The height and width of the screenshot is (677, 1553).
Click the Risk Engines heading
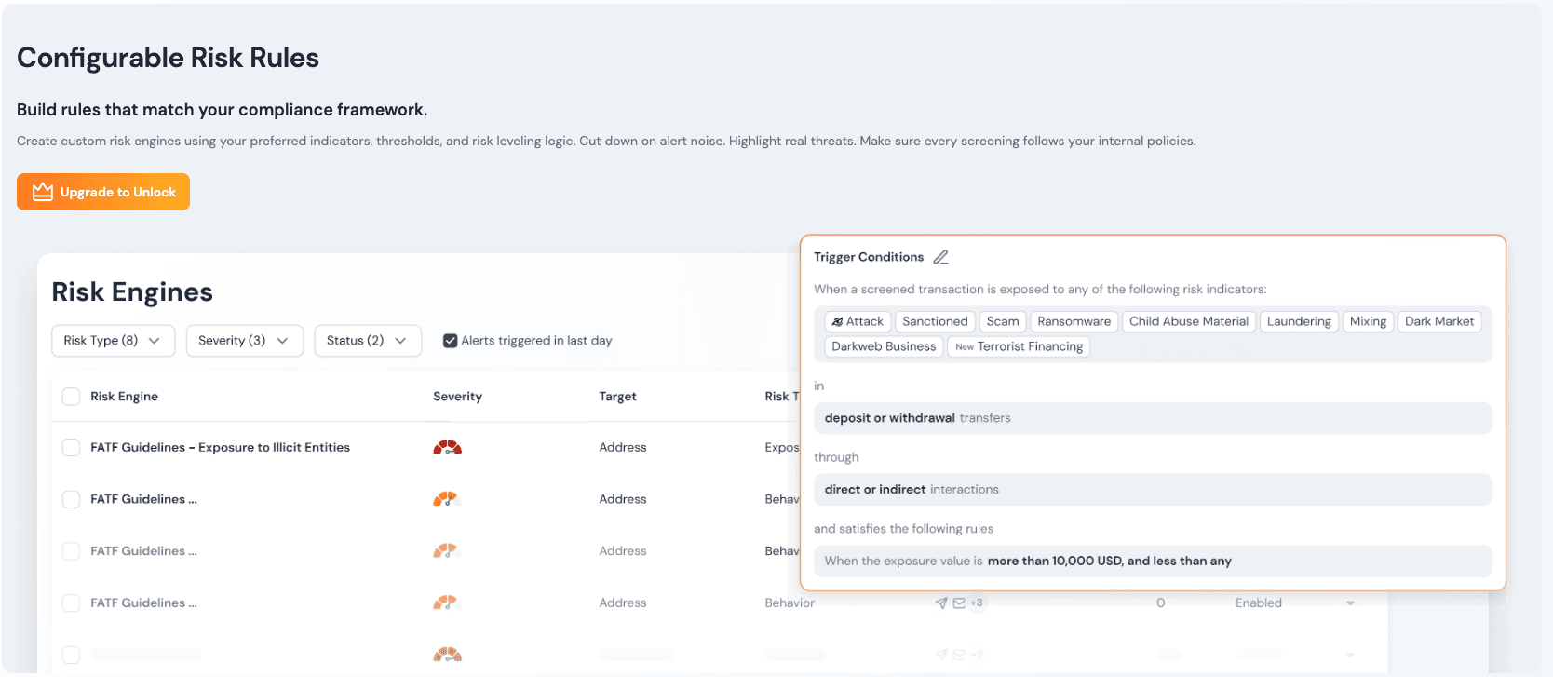click(x=132, y=292)
